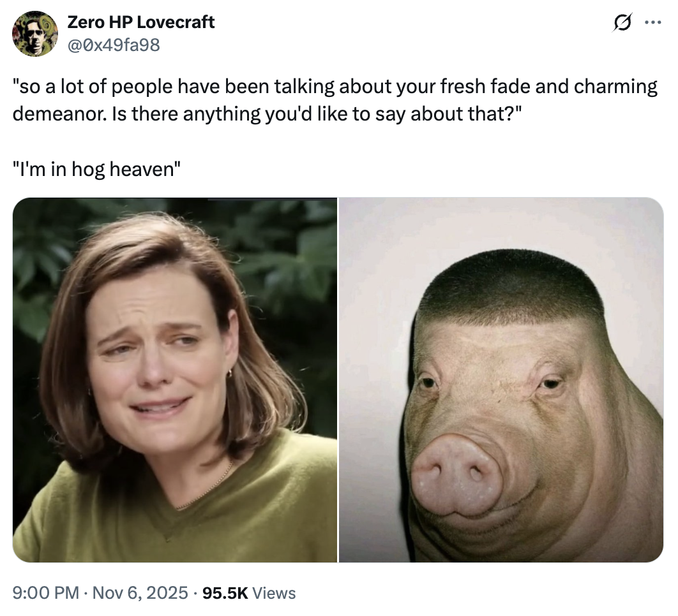Click the Nov 6, 2025 date
The height and width of the screenshot is (616, 678).
pos(141,593)
